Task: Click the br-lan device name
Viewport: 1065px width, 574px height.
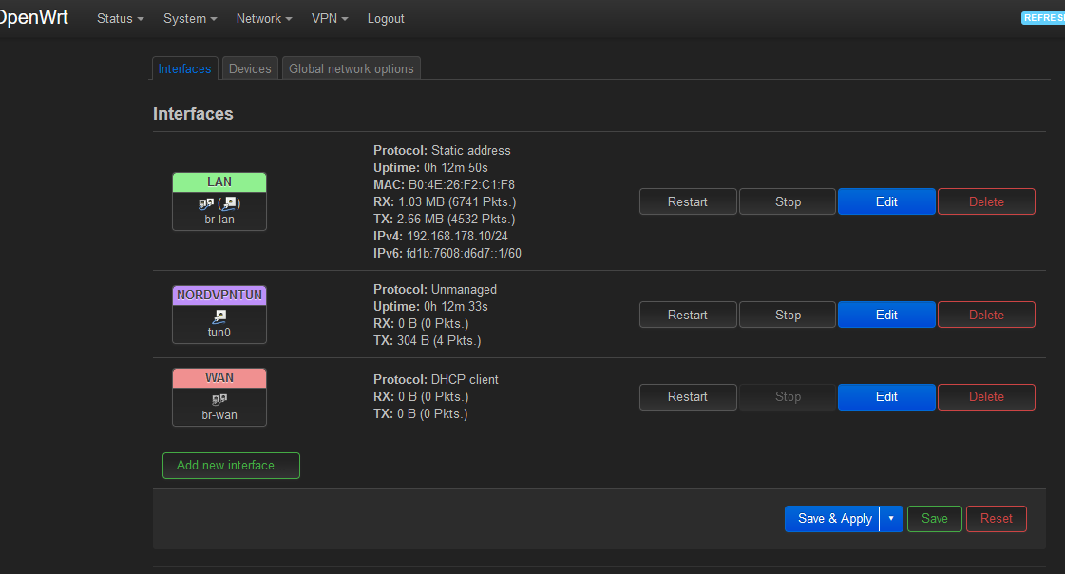Action: click(219, 220)
